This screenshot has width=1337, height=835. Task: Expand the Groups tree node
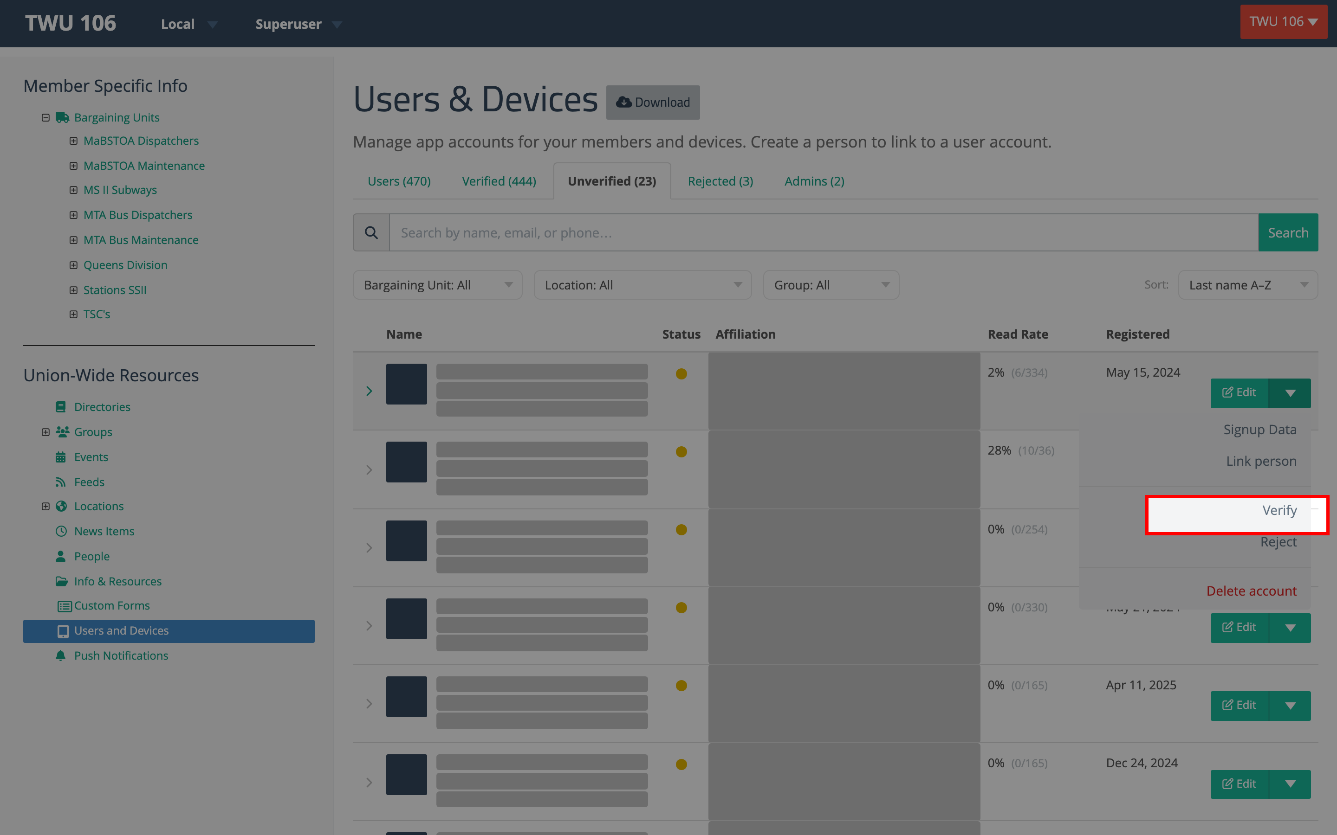(46, 432)
